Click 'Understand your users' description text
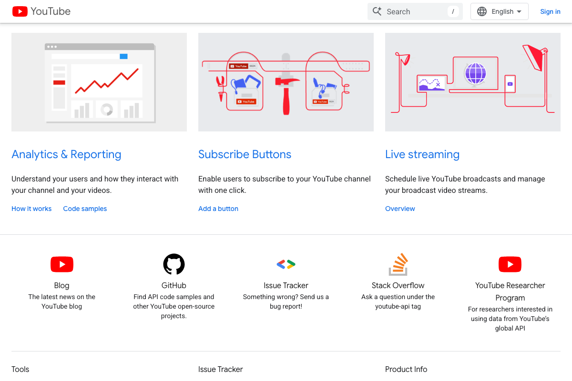Viewport: 572px width, 381px height. click(x=95, y=184)
